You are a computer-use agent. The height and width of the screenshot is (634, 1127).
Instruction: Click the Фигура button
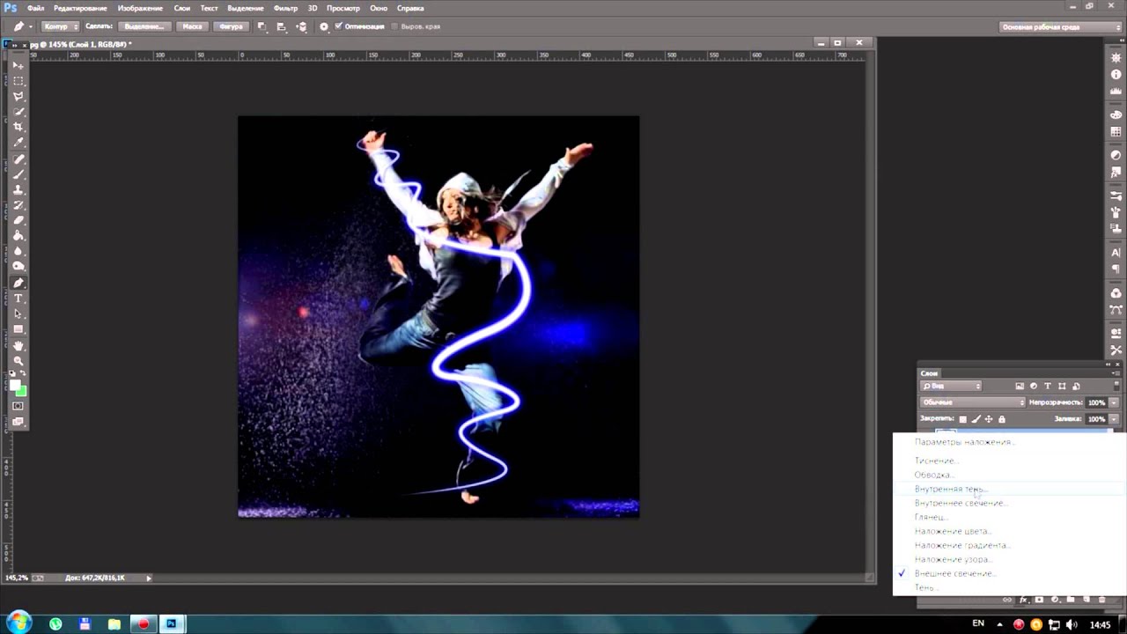pyautogui.click(x=231, y=26)
